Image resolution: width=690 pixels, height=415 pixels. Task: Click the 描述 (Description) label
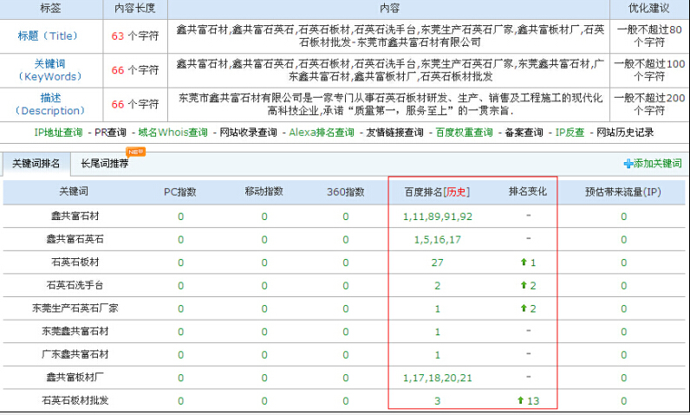[x=49, y=104]
